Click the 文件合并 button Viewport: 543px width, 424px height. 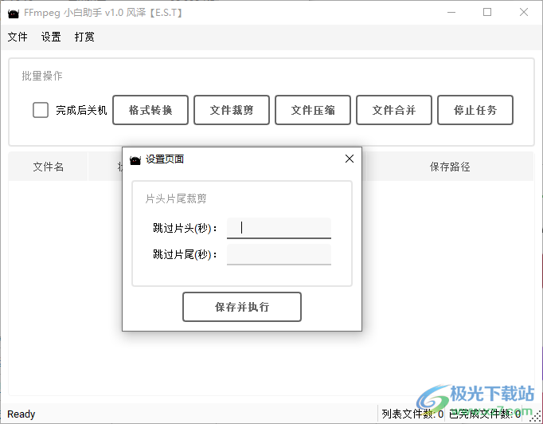[x=394, y=110]
